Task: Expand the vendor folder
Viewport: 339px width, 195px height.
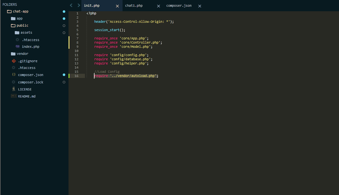Action: pyautogui.click(x=13, y=54)
